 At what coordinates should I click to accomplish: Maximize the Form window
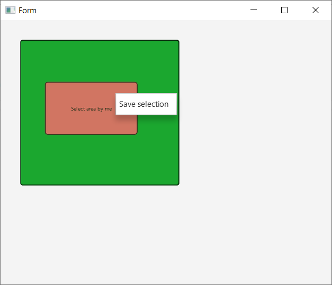pos(284,10)
